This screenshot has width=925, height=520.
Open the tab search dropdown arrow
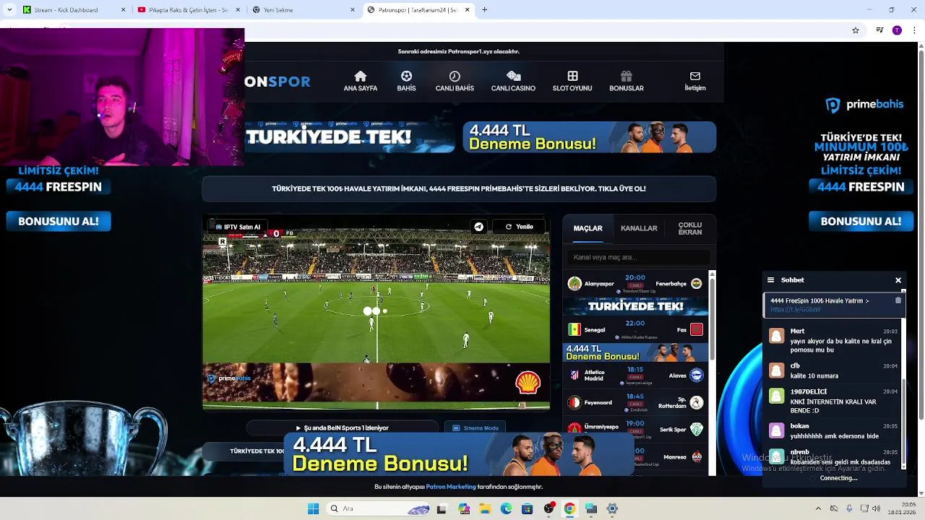[9, 10]
